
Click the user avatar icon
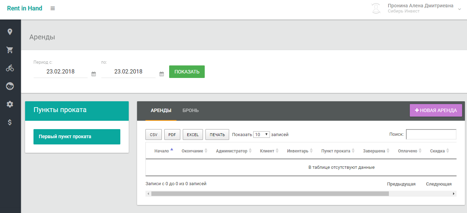tap(376, 8)
